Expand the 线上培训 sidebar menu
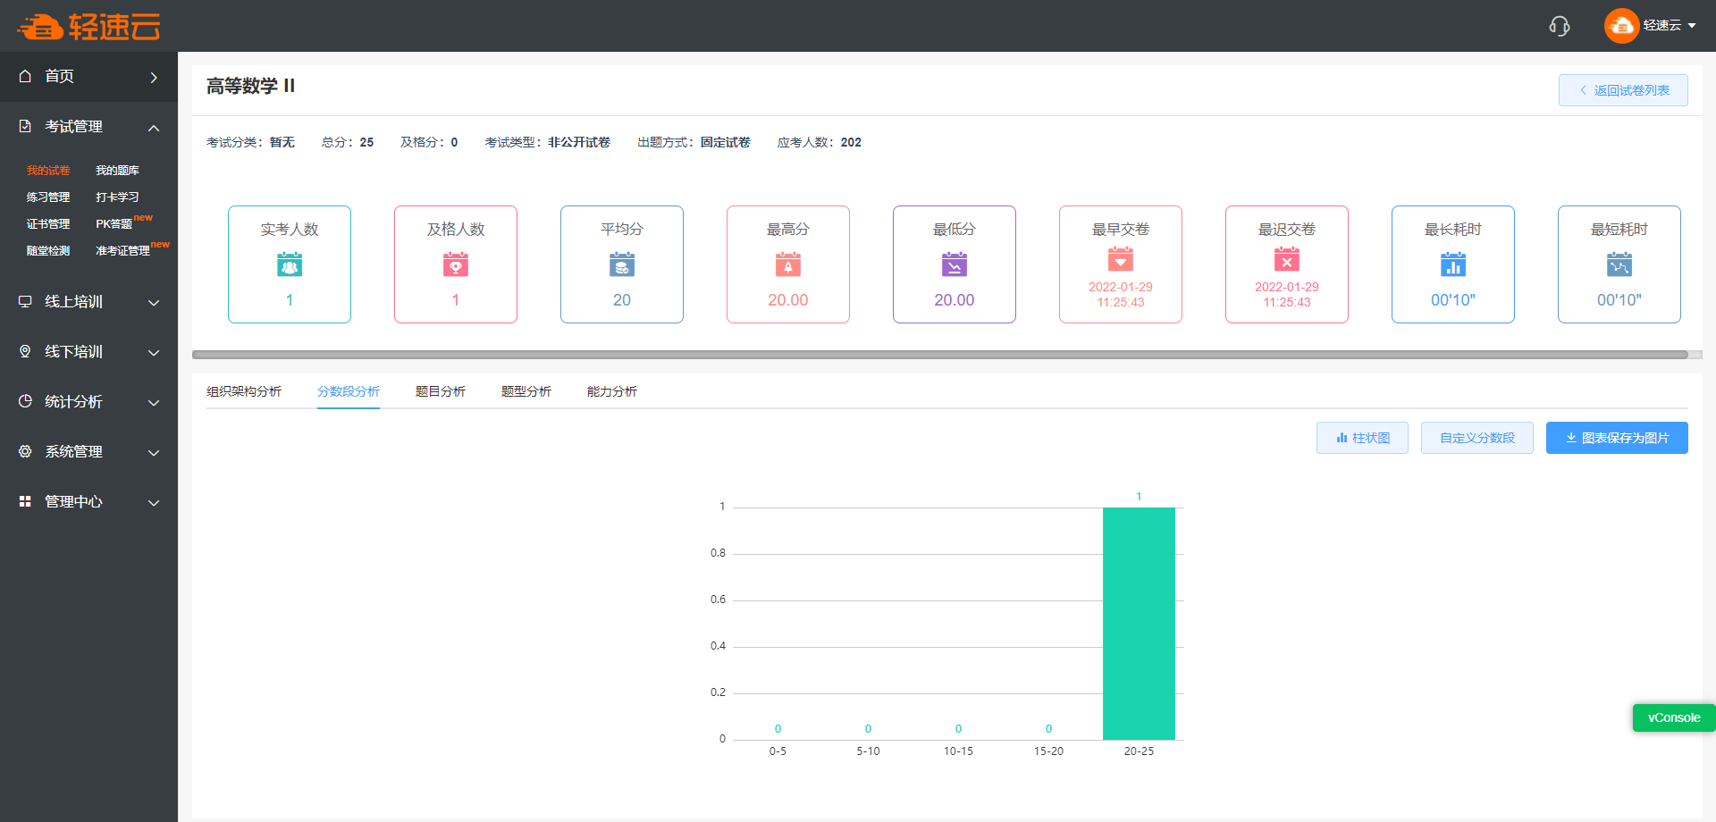1716x822 pixels. point(88,302)
